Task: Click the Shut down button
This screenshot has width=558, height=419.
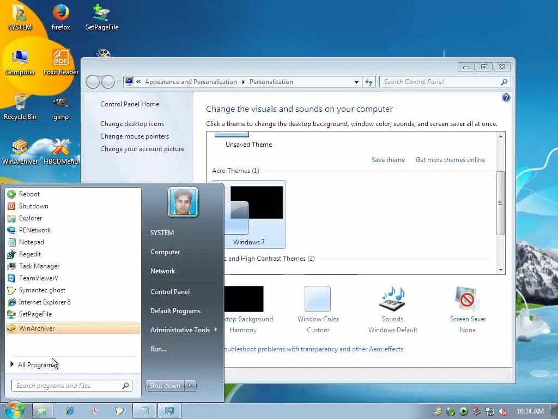Action: [165, 386]
